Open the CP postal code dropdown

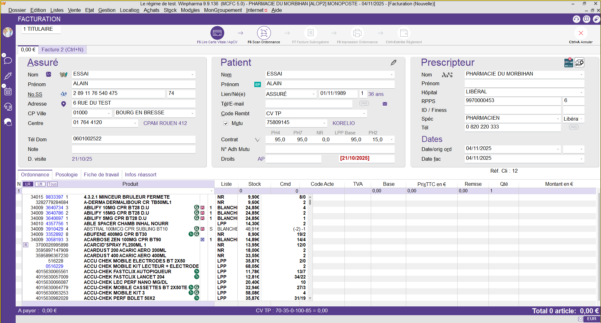pyautogui.click(x=109, y=113)
